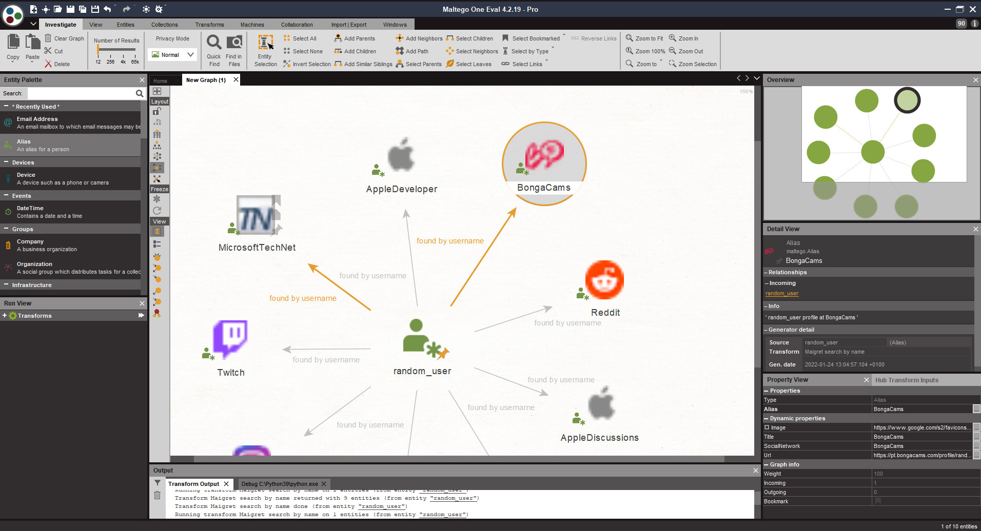981x531 pixels.
Task: Click the refresh layout icon
Action: [x=157, y=211]
